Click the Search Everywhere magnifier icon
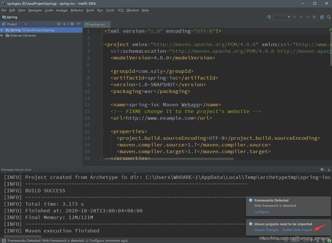The width and height of the screenshot is (332, 243). coord(329,17)
